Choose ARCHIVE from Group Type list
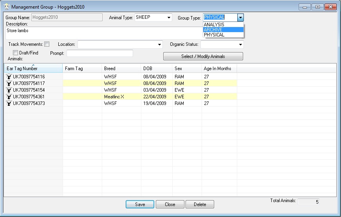Image resolution: width=341 pixels, height=217 pixels. [223, 30]
